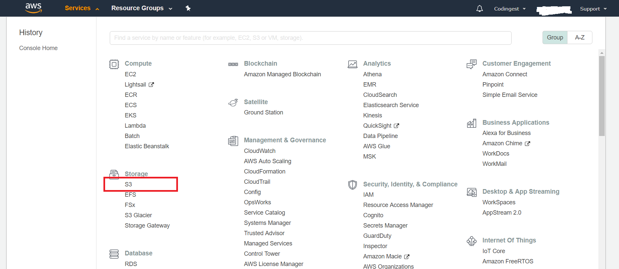
Task: Switch service view to Group
Action: click(555, 37)
